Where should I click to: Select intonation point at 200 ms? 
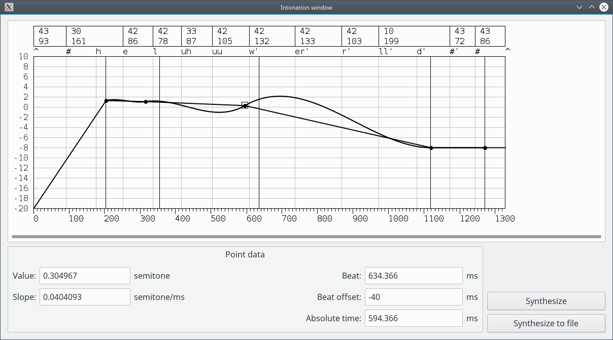(x=106, y=101)
